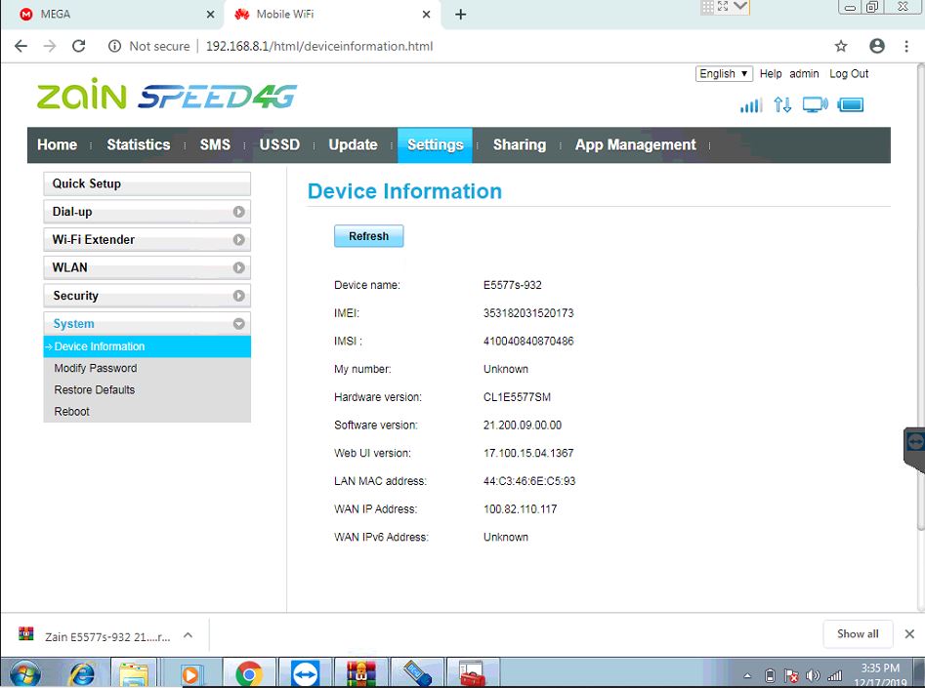Bookmark this page with the star icon

click(x=841, y=46)
